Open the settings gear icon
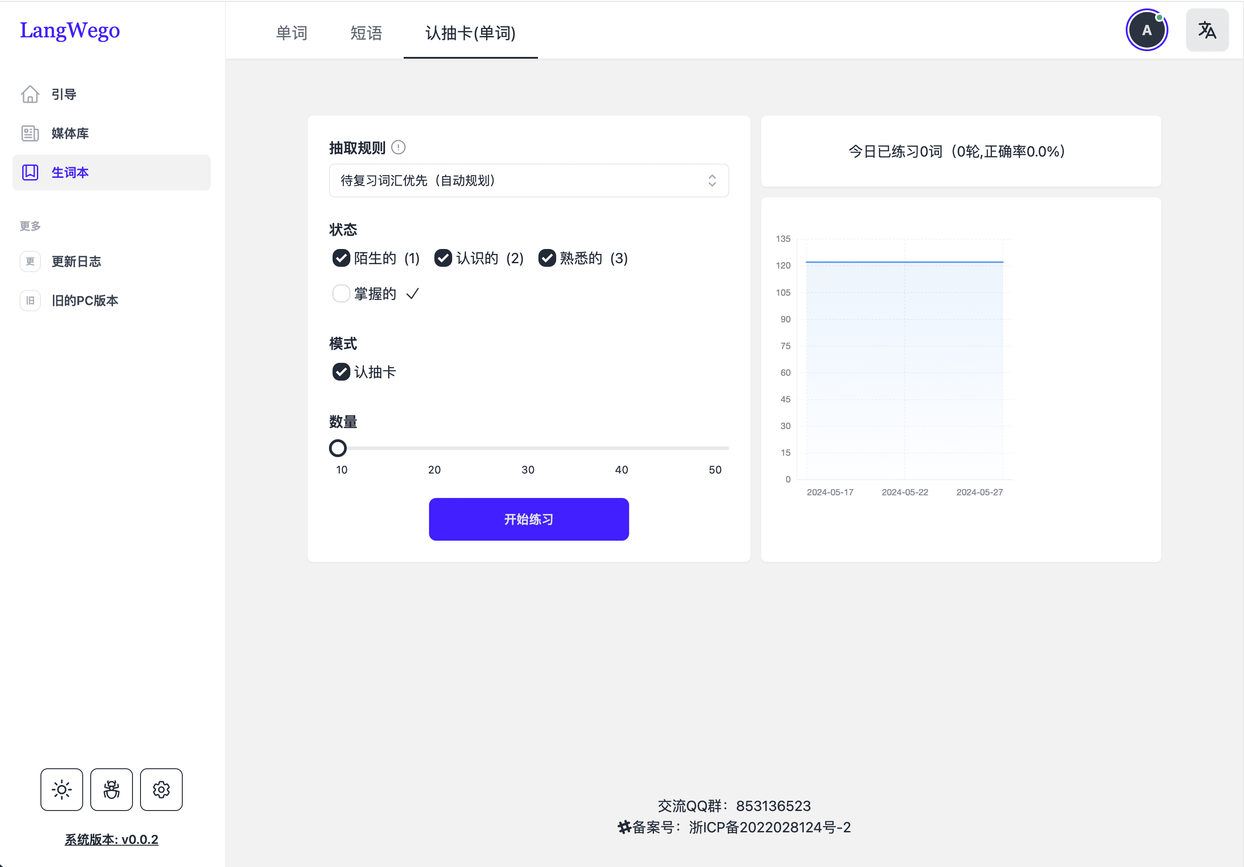 tap(161, 790)
